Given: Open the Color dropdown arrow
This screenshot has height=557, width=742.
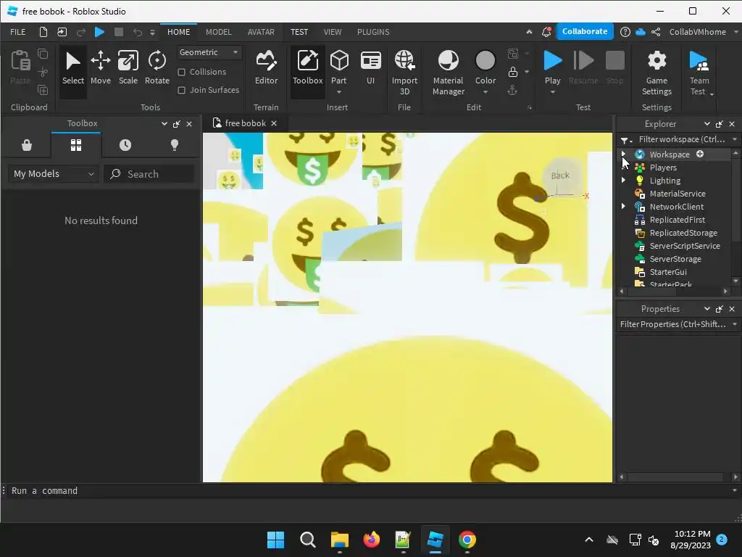Looking at the screenshot, I should point(485,92).
